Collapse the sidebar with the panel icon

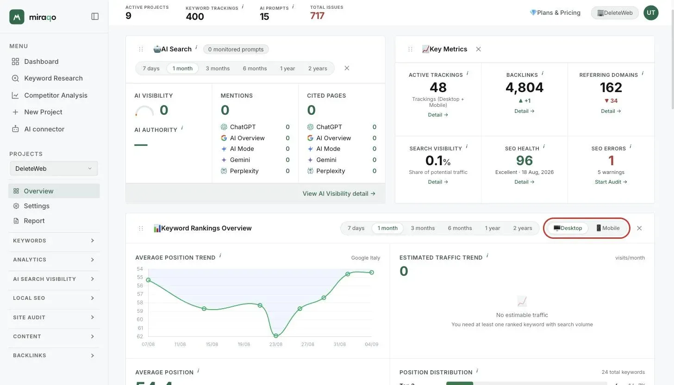(95, 17)
